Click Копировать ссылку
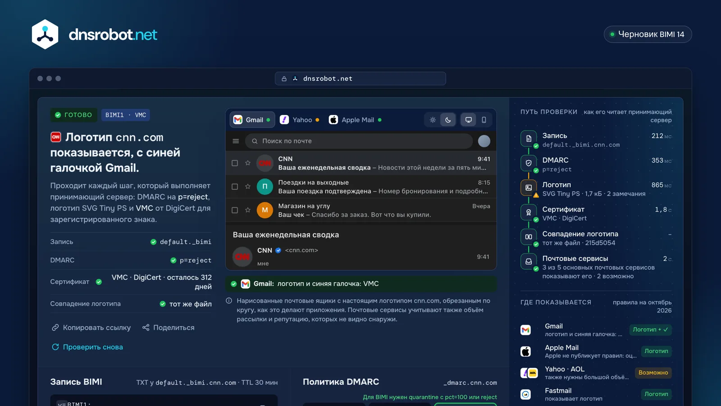721x406 pixels. point(91,328)
